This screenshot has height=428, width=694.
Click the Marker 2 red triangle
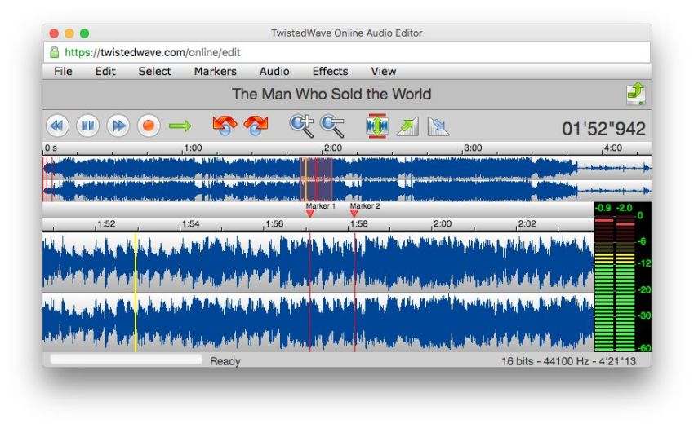354,214
